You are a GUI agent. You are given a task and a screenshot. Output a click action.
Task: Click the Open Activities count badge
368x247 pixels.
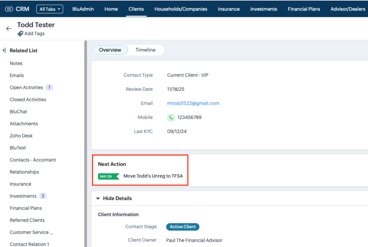pos(49,87)
